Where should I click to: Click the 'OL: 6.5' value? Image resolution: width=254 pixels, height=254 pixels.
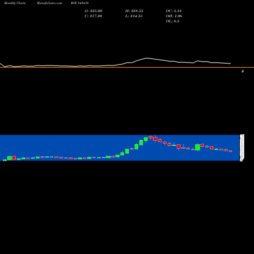(172, 21)
